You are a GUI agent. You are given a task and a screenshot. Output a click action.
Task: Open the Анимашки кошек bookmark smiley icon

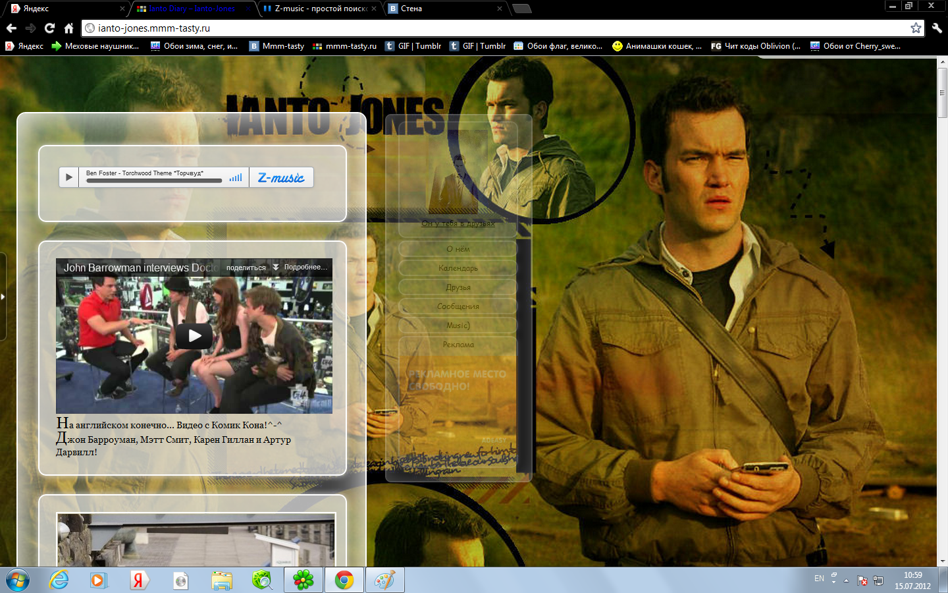coord(617,46)
